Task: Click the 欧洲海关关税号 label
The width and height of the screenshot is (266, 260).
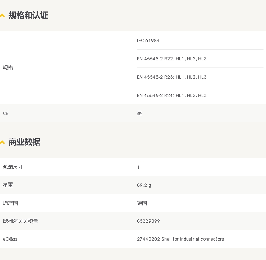Action: (x=20, y=221)
